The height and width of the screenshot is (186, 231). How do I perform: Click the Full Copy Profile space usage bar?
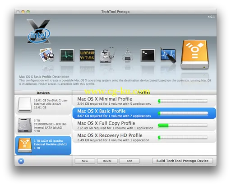pos(183,125)
